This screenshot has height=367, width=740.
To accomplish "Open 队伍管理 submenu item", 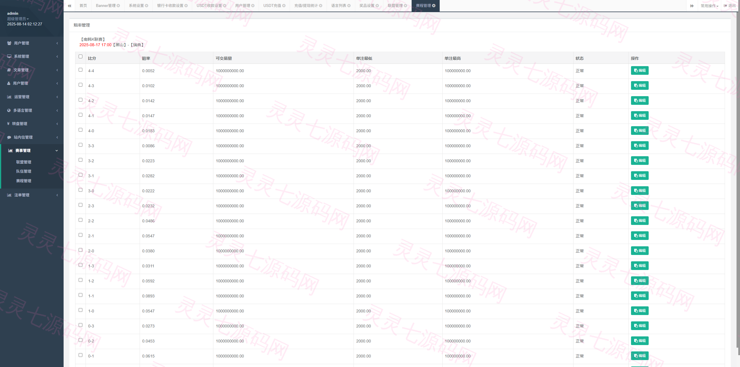I will [24, 172].
